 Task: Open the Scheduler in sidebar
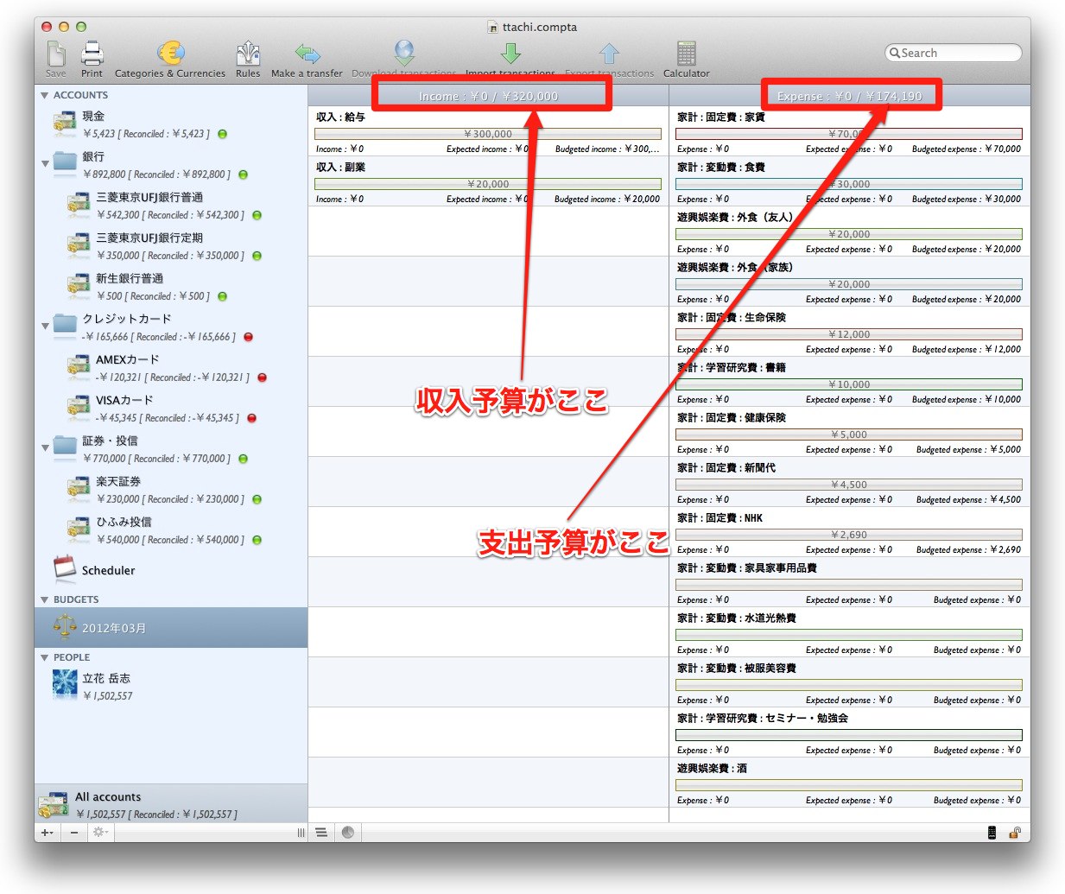click(x=108, y=570)
